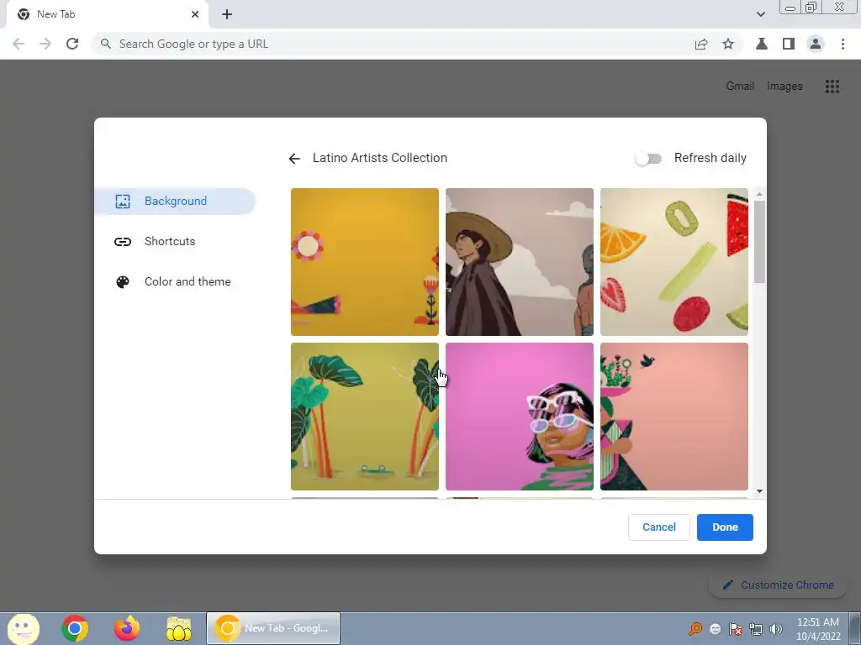Open the Gmail link

[740, 87]
